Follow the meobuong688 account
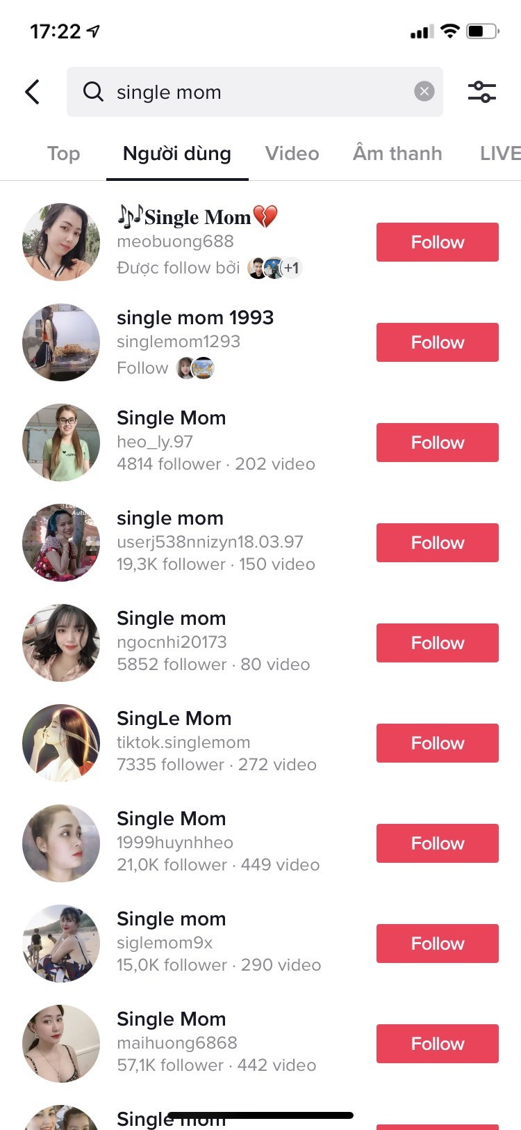Image resolution: width=521 pixels, height=1130 pixels. [x=437, y=242]
